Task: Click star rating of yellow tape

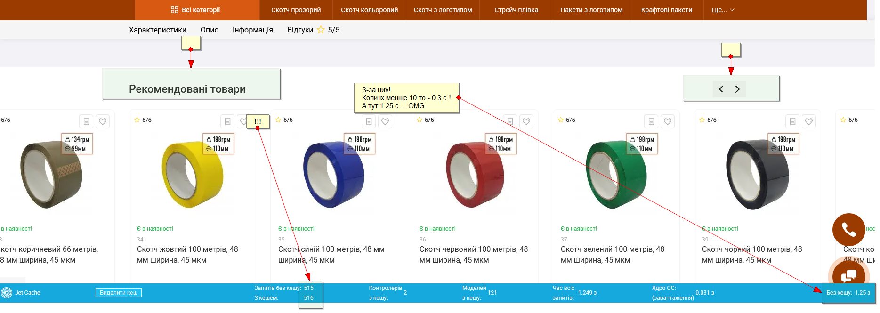Action: (x=143, y=120)
